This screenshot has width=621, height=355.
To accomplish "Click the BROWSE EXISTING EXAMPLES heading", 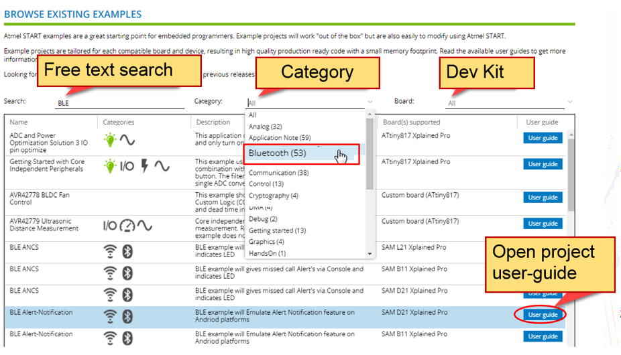I will coord(73,14).
